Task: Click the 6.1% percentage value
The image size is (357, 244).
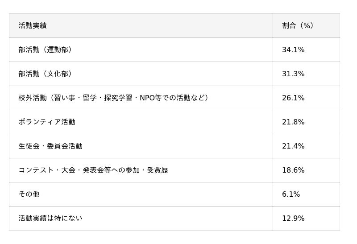Action: pos(291,194)
